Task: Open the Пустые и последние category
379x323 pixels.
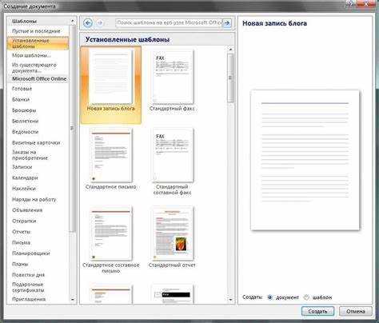Action: (36, 31)
